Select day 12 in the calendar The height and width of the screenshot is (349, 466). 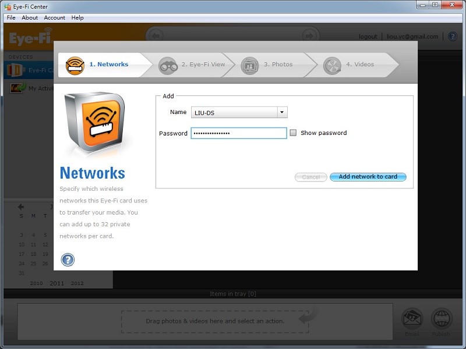(x=45, y=244)
